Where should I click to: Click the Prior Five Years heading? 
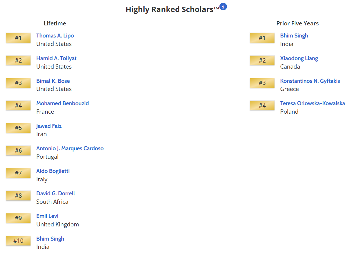pos(297,23)
